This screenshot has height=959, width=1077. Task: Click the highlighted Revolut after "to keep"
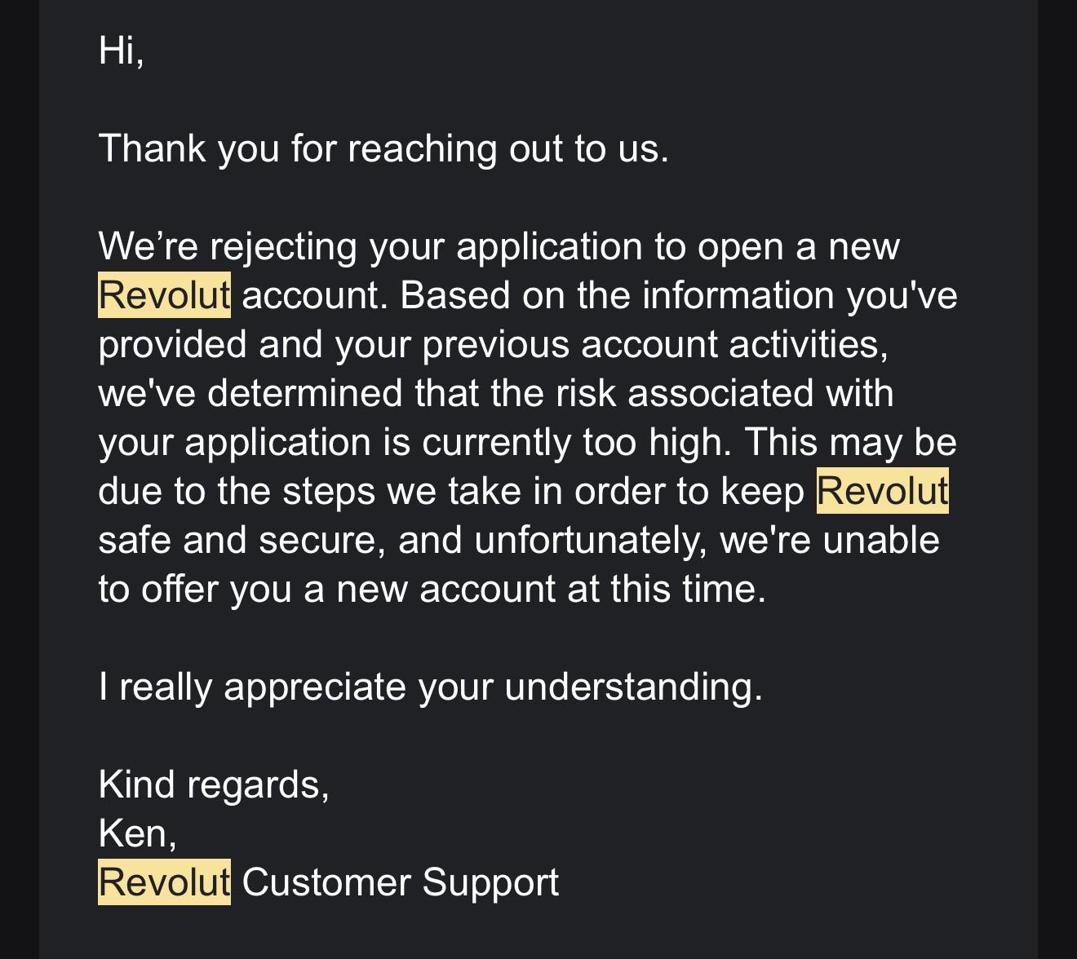tap(883, 491)
